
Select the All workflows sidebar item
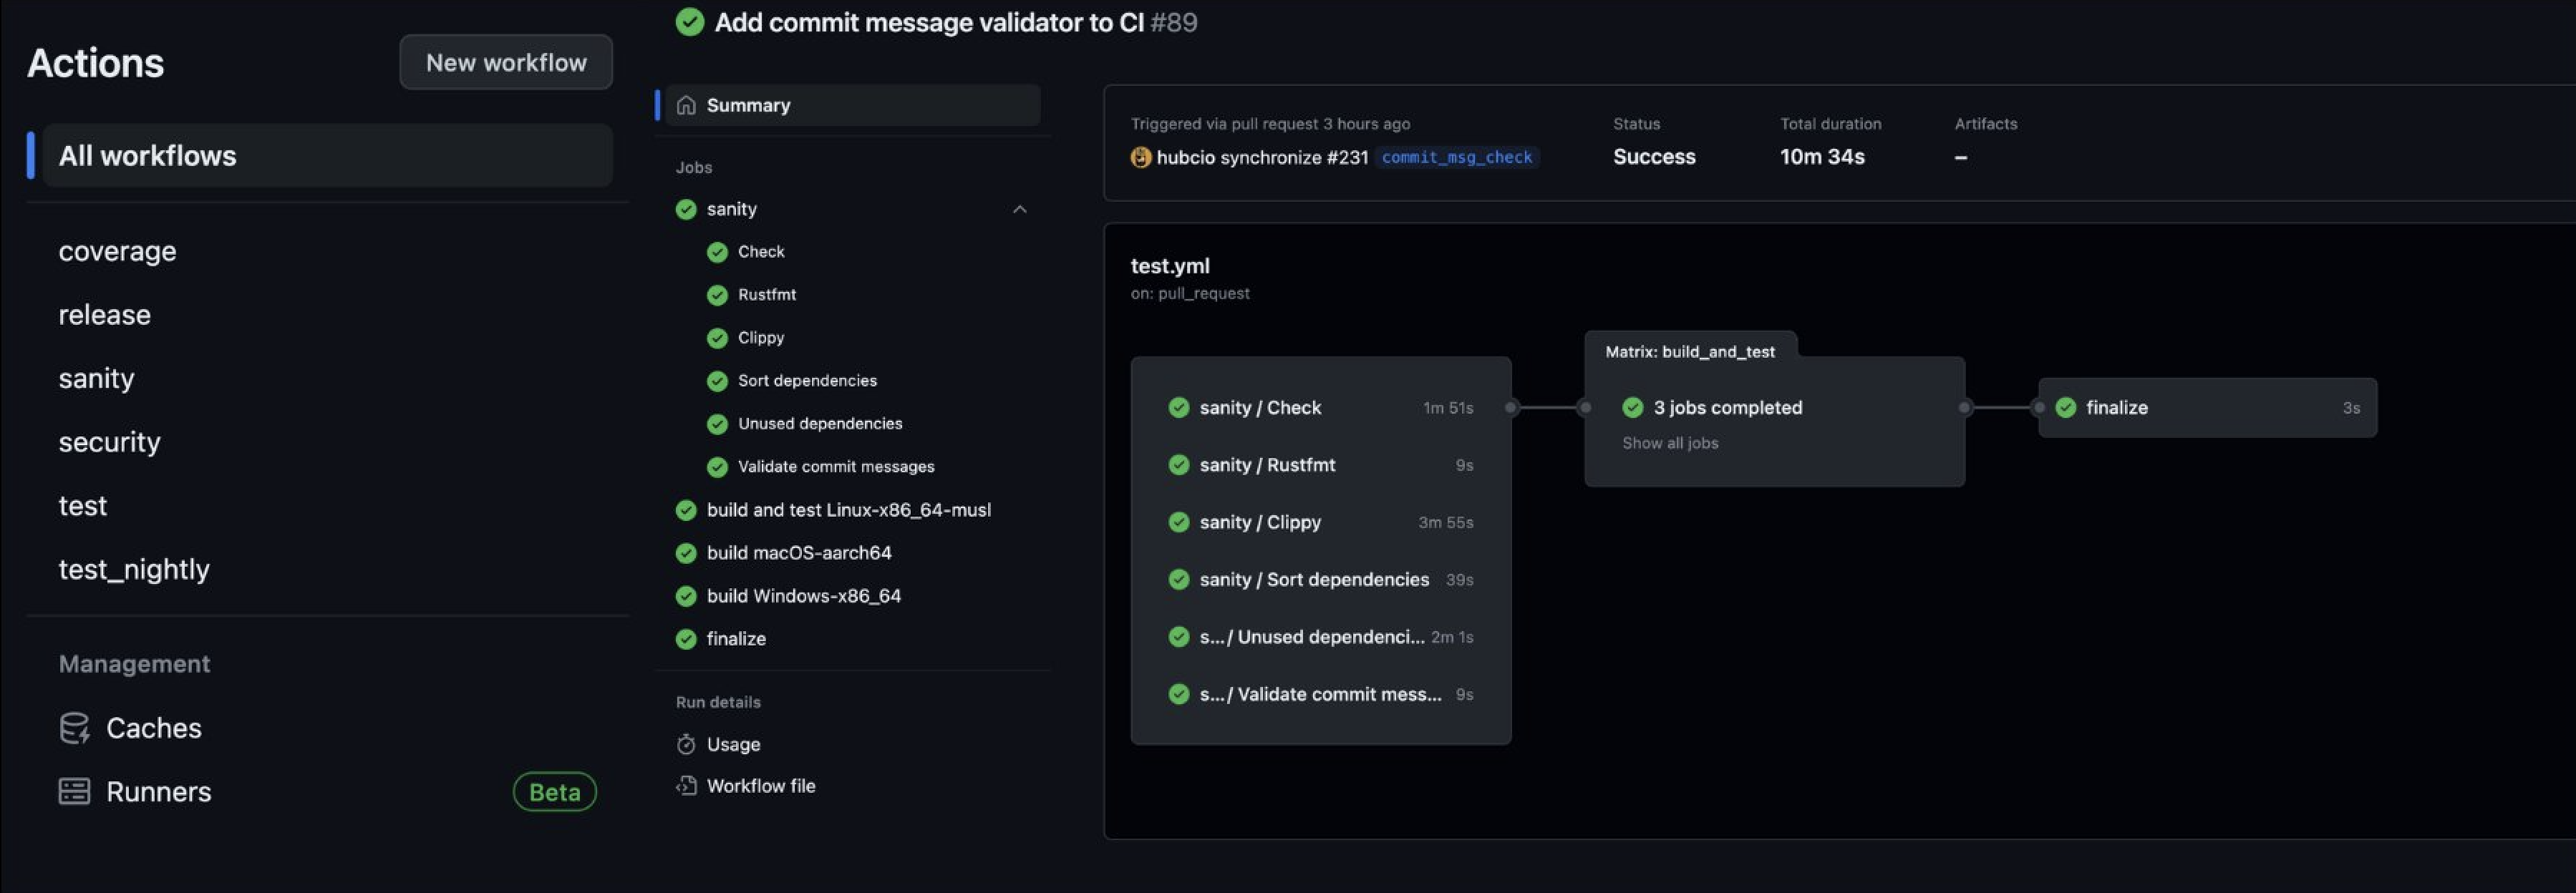(147, 156)
